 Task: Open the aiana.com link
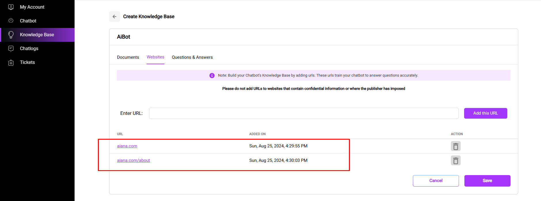pos(127,146)
